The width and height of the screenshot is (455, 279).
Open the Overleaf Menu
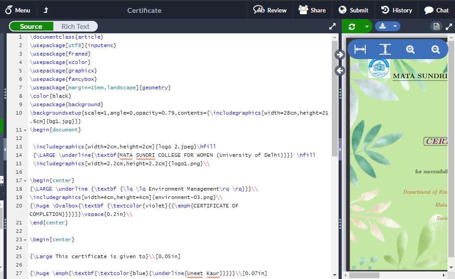tap(18, 10)
